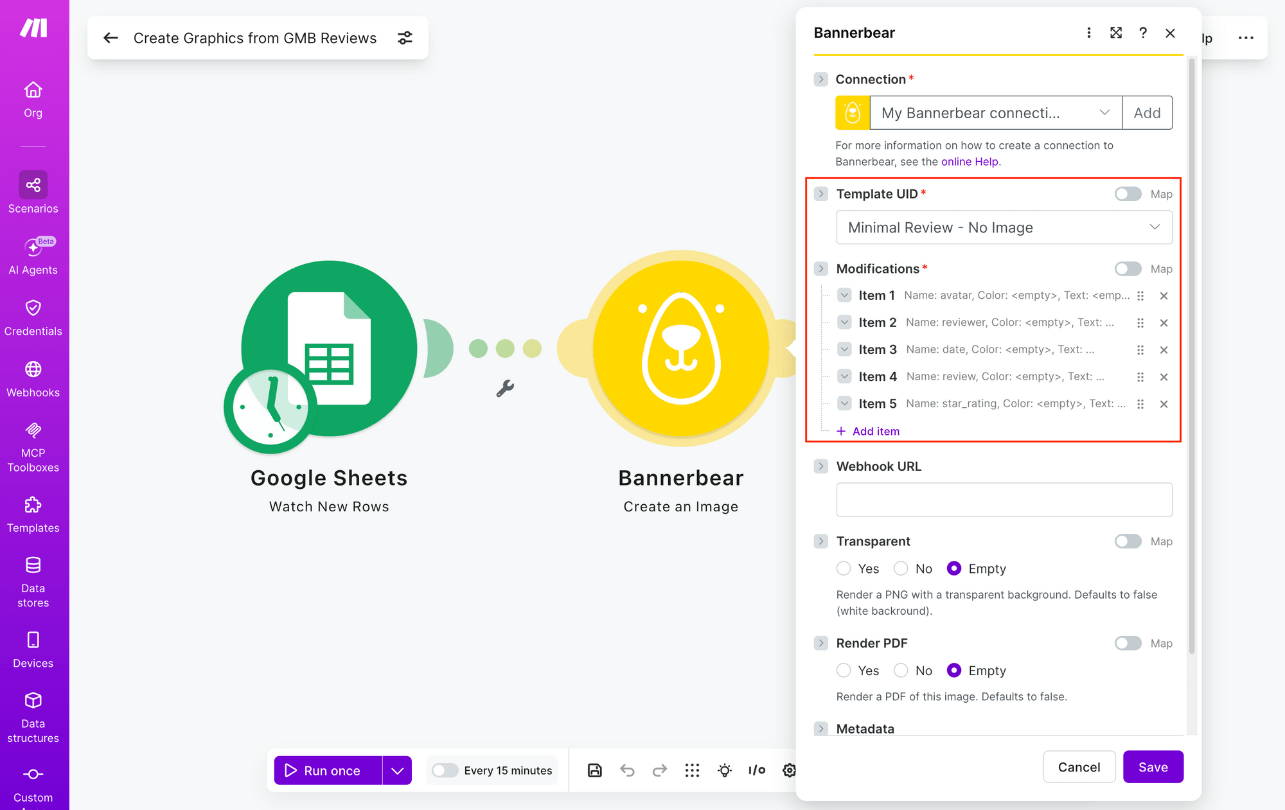Open the Make logo home

[33, 28]
